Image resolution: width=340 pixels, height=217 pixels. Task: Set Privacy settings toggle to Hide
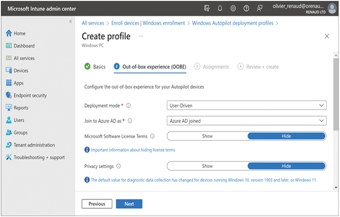(287, 166)
